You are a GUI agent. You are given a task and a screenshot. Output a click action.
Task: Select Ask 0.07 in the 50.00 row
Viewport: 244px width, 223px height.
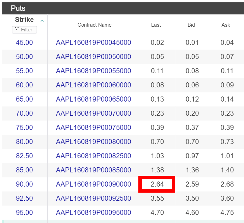[x=227, y=57]
